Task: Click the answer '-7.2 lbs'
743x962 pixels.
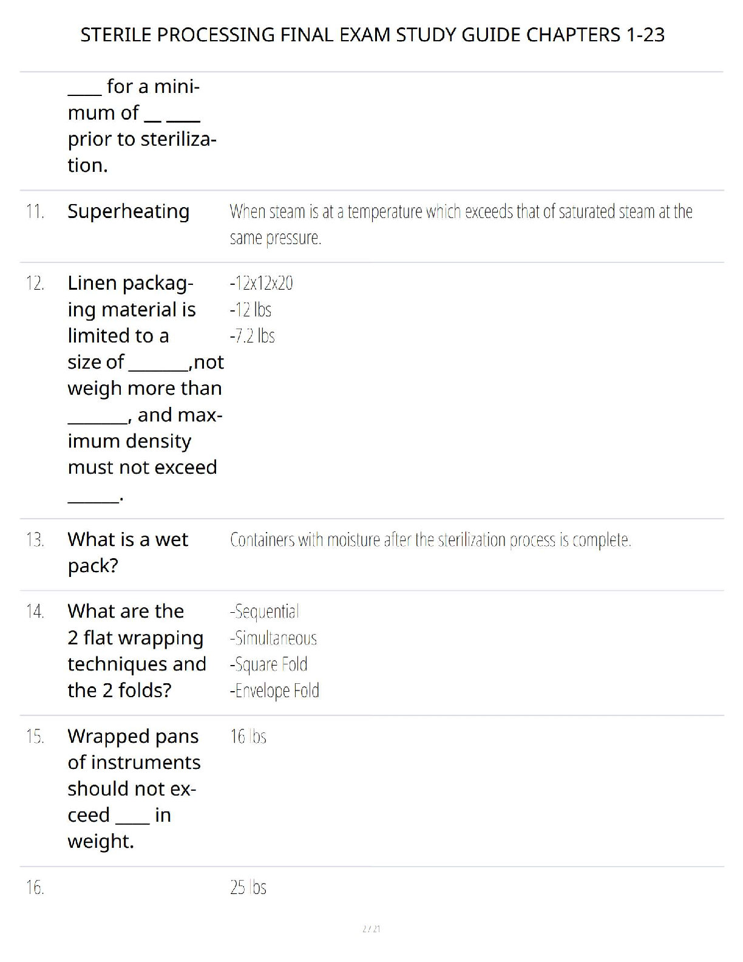Action: (252, 336)
